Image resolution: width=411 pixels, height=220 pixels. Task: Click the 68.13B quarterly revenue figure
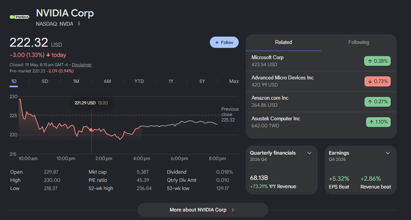(259, 178)
